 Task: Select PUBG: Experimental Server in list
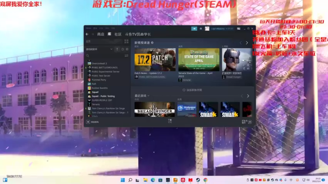pos(105,72)
